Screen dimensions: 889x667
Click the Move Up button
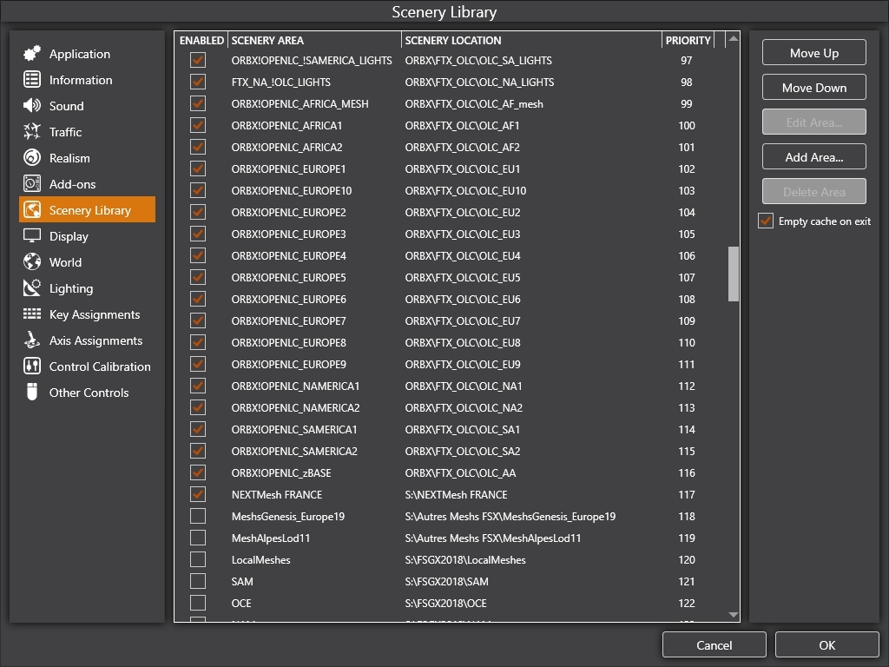[814, 53]
